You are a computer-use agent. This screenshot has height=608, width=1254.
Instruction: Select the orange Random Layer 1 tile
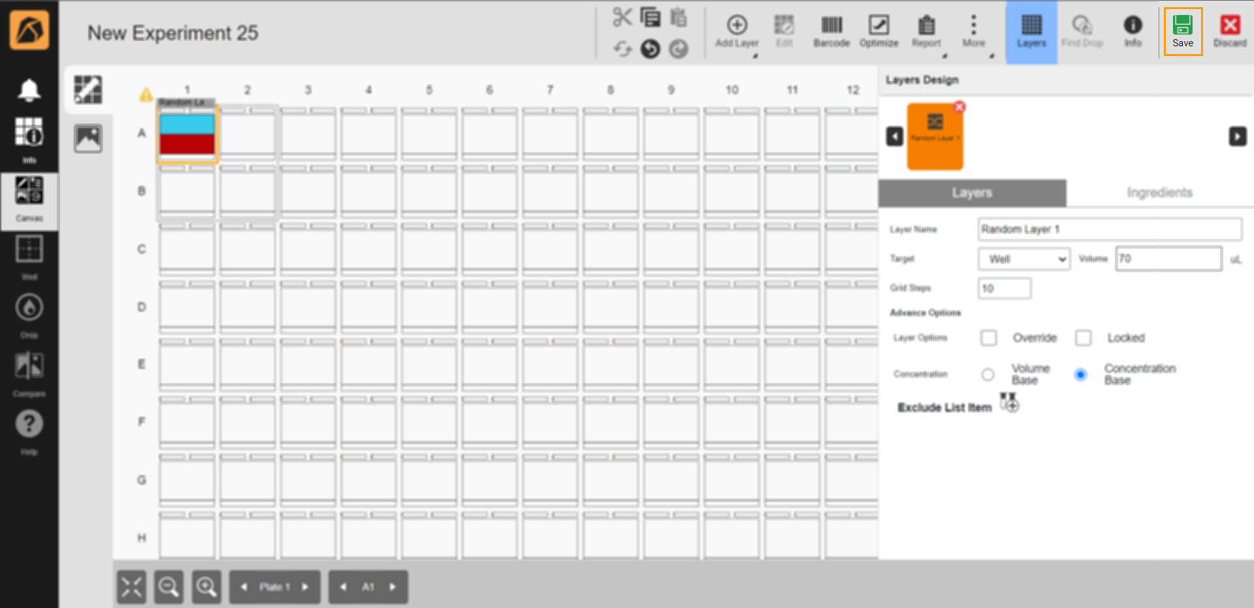coord(935,137)
